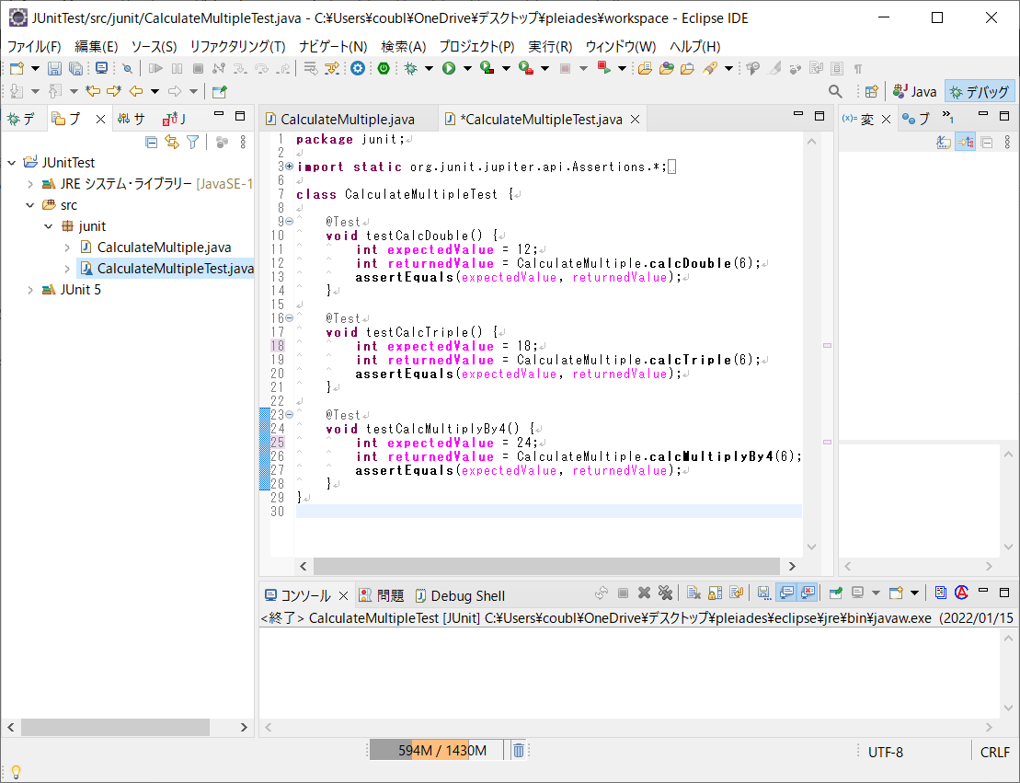Image resolution: width=1020 pixels, height=783 pixels.
Task: Click the green Spring Boot power icon
Action: [384, 68]
